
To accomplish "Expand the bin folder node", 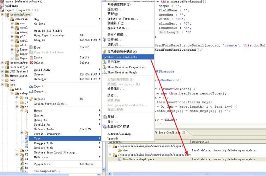I will pyautogui.click(x=3, y=80).
